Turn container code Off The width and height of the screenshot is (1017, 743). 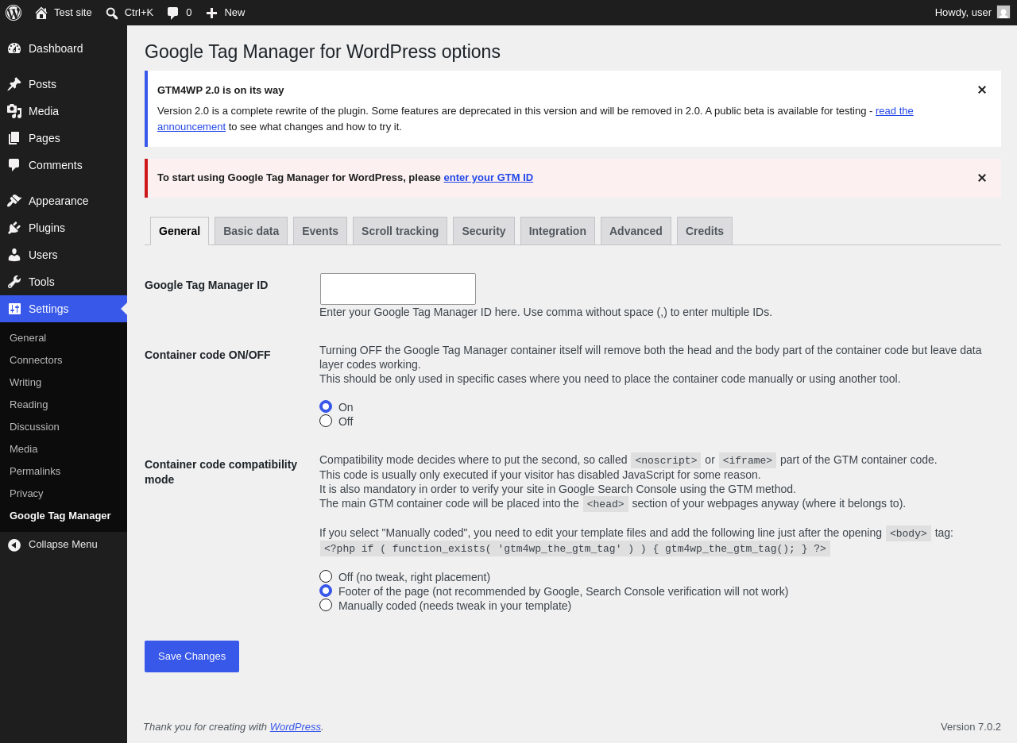[x=326, y=421]
